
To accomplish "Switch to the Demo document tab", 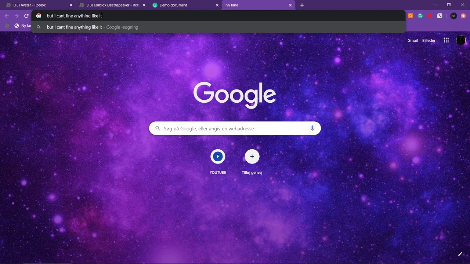I will (185, 5).
